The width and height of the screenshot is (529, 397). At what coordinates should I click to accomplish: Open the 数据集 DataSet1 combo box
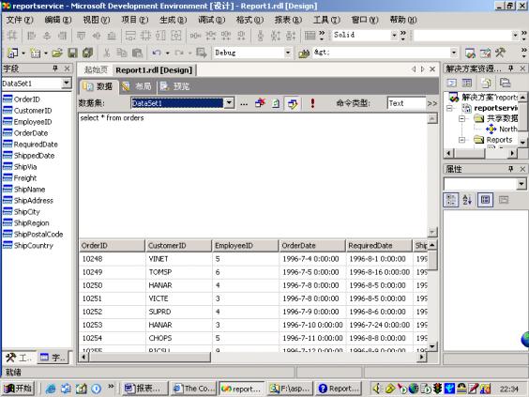[x=229, y=102]
